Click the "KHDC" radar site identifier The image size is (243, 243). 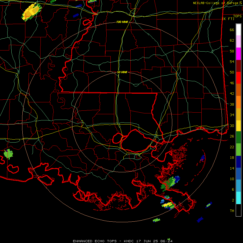129,241
